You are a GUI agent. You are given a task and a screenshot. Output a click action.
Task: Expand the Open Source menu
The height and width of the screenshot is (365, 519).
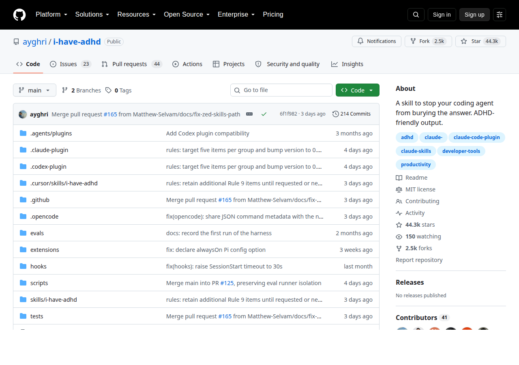(187, 15)
